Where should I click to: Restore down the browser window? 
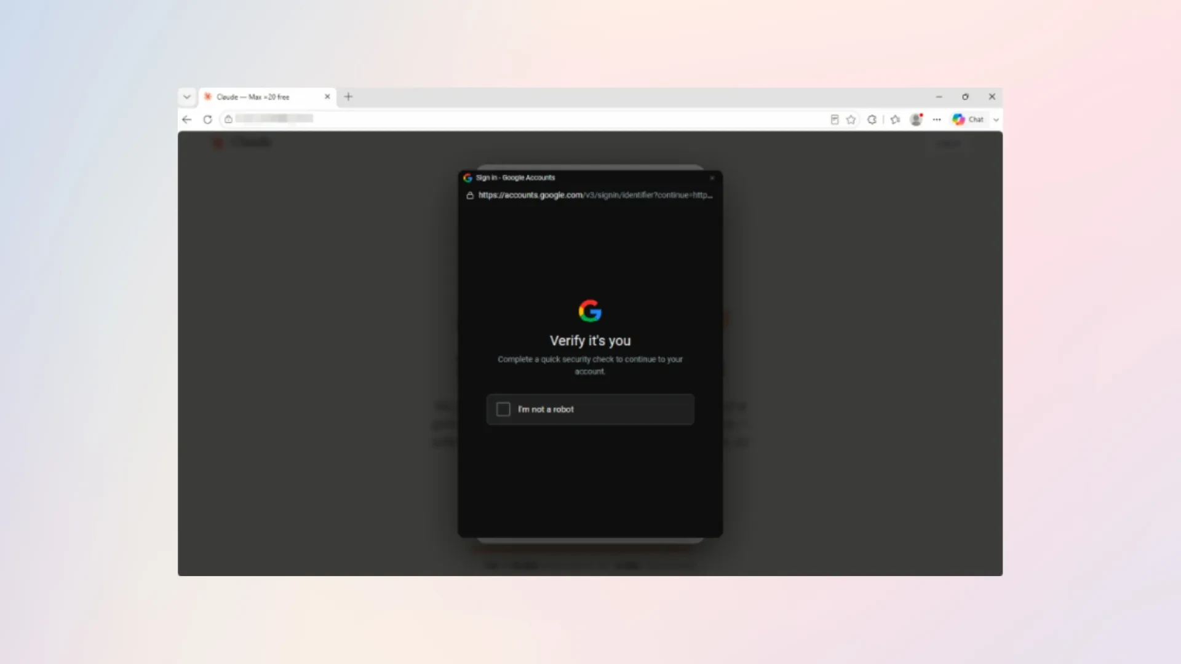pos(966,97)
